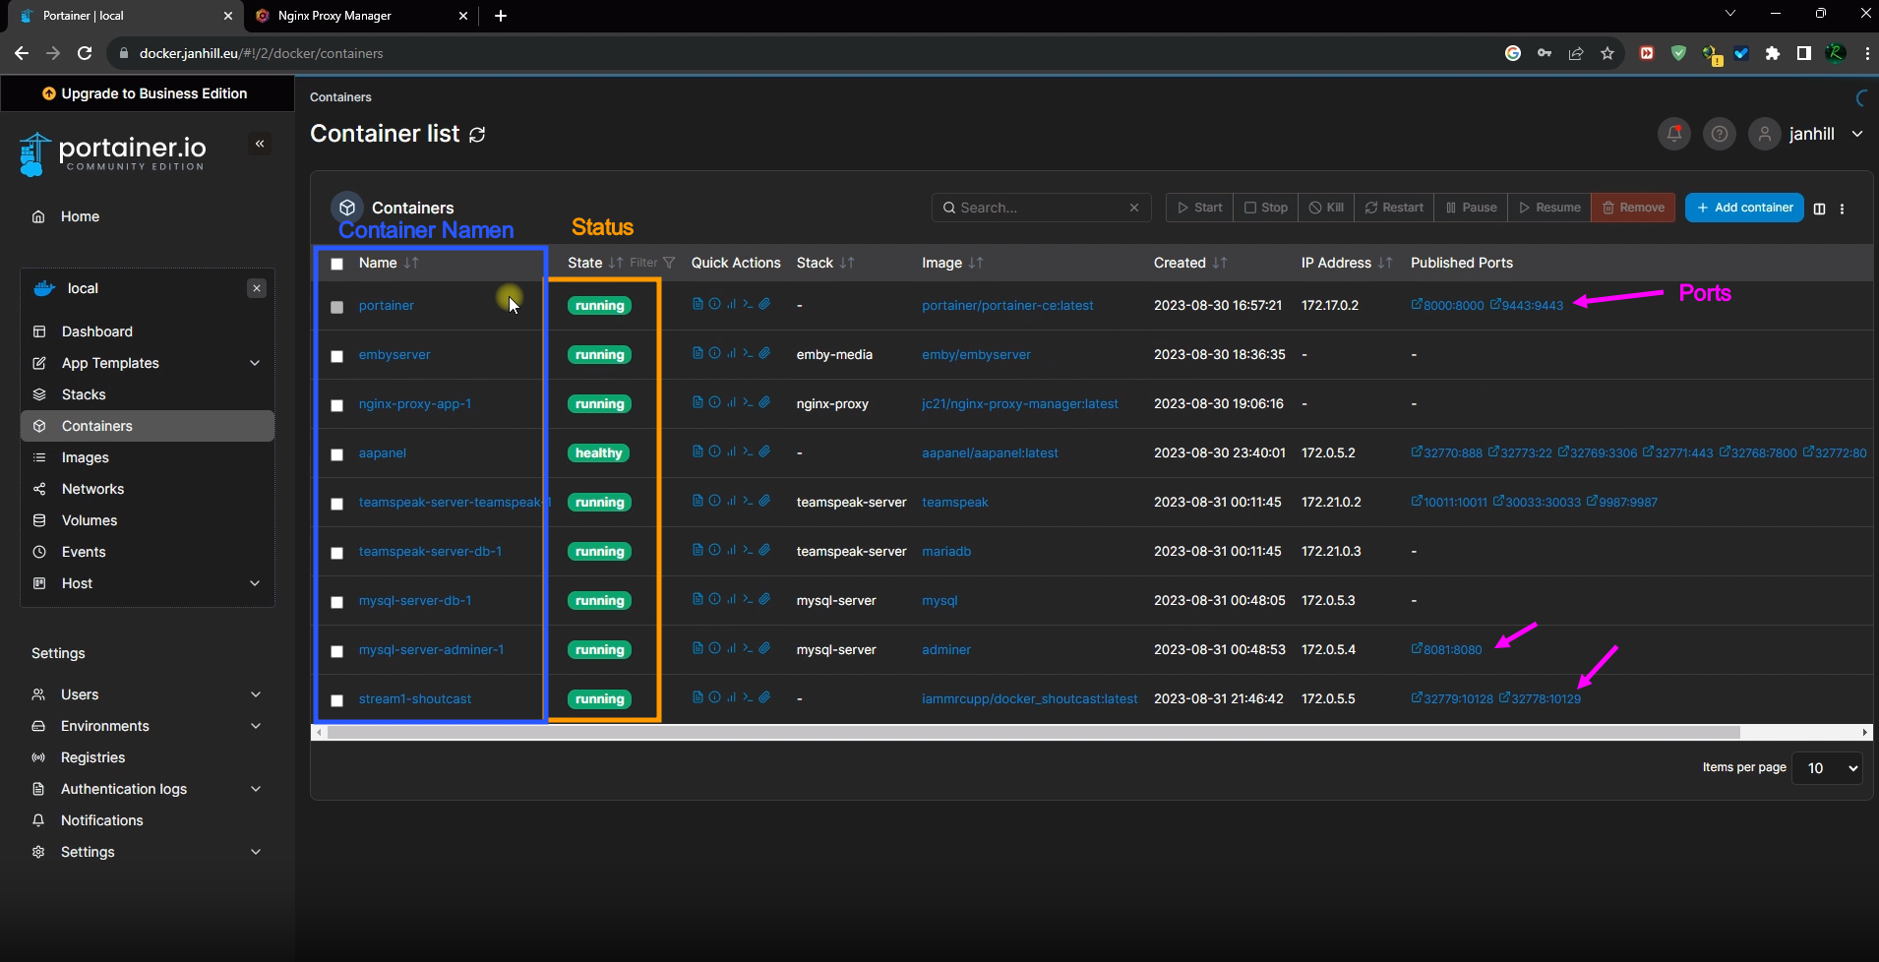
Task: Close the local environment in sidebar
Action: 257,288
